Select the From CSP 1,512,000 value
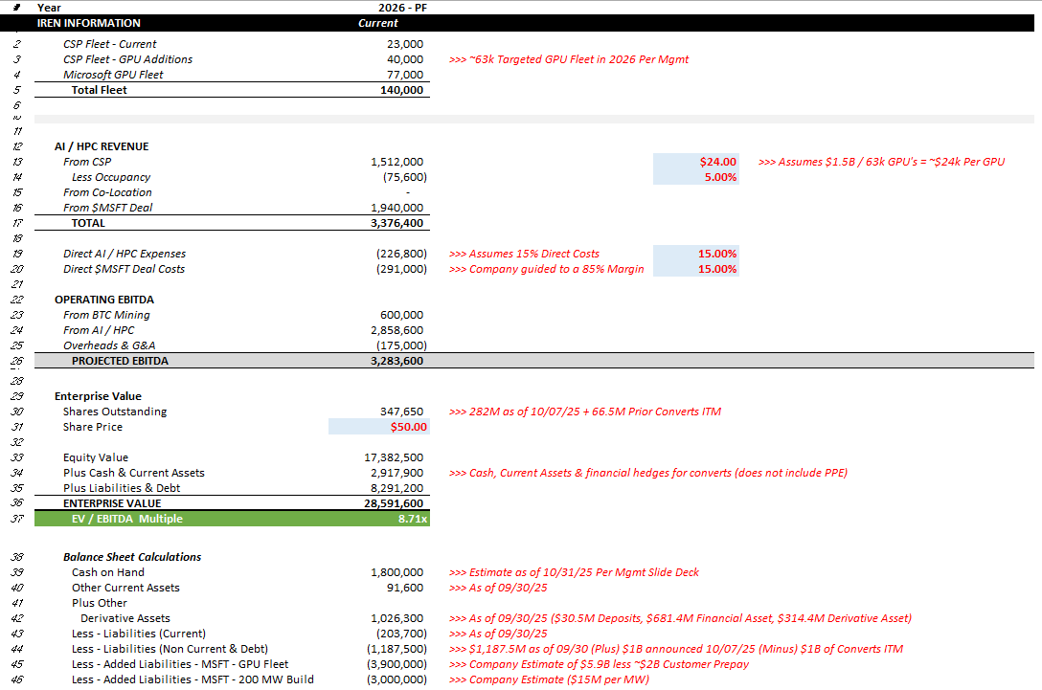The width and height of the screenshot is (1042, 690). pyautogui.click(x=396, y=162)
